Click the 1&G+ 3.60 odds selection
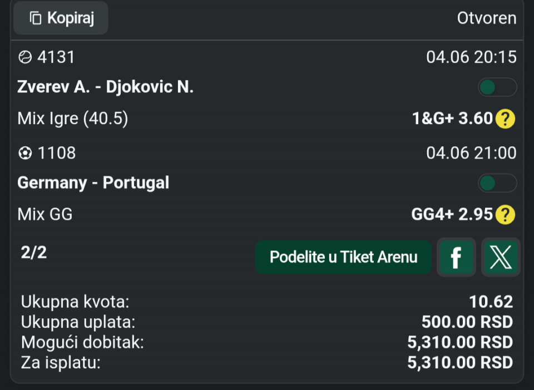This screenshot has width=534, height=390. [453, 119]
